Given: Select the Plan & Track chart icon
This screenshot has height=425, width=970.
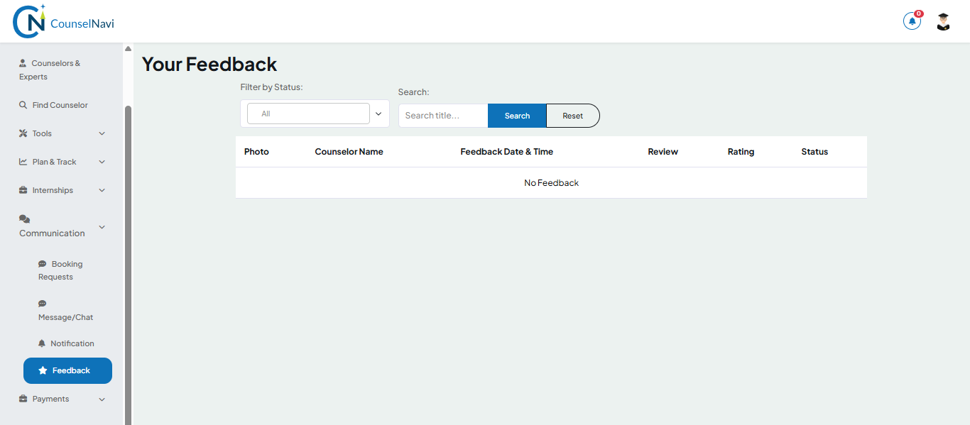Looking at the screenshot, I should coord(23,161).
